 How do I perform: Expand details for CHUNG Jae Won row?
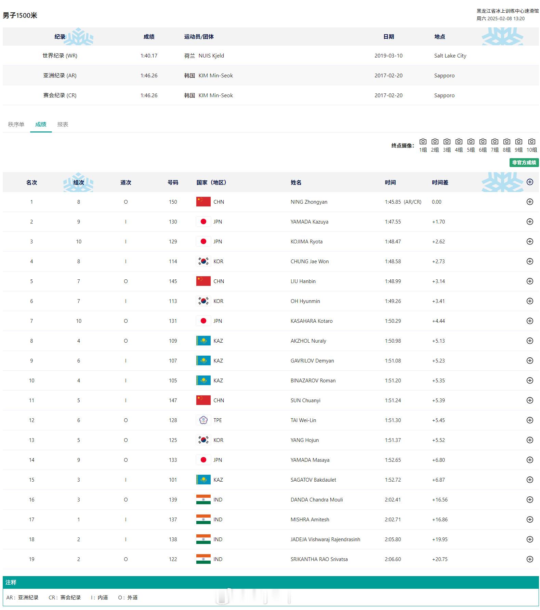pyautogui.click(x=530, y=262)
